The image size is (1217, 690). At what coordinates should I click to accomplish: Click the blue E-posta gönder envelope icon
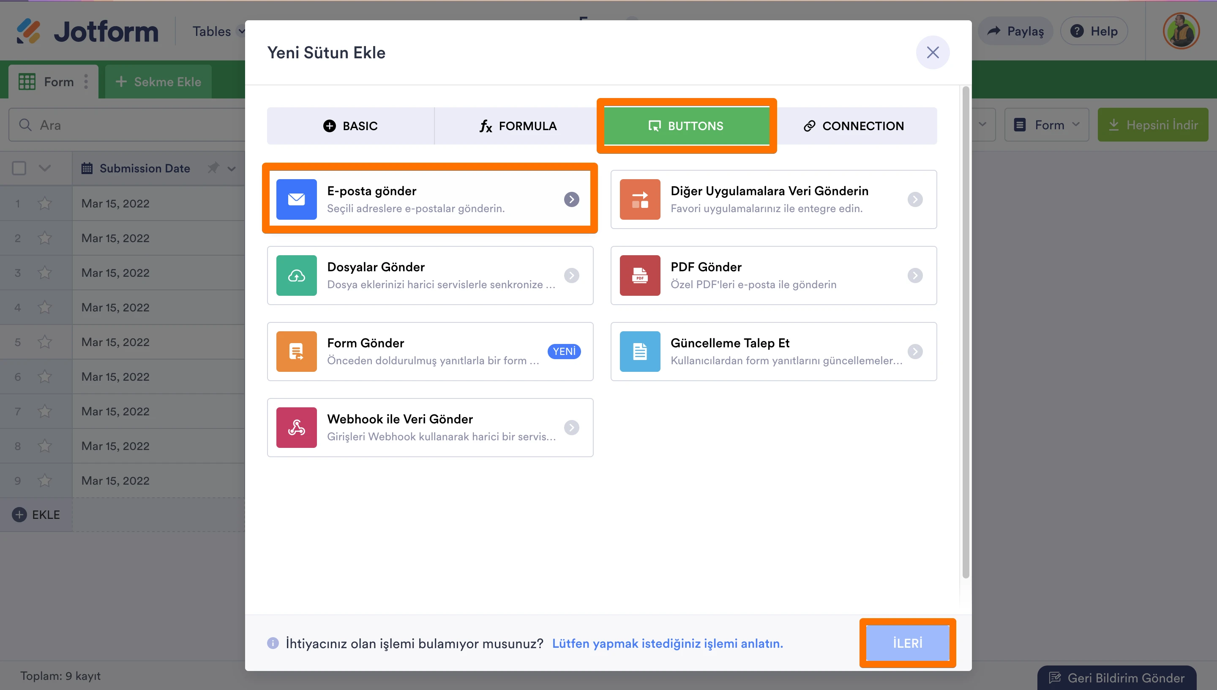296,199
